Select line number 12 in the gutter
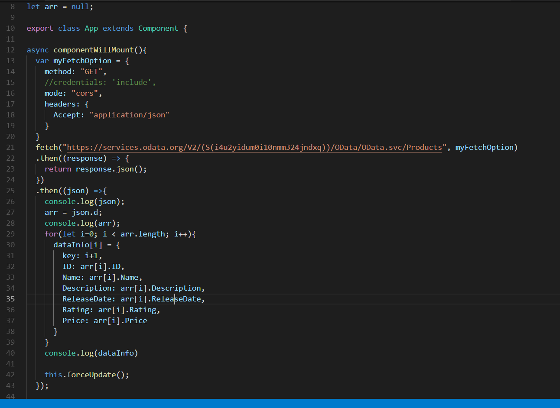Viewport: 560px width, 408px height. coord(10,50)
